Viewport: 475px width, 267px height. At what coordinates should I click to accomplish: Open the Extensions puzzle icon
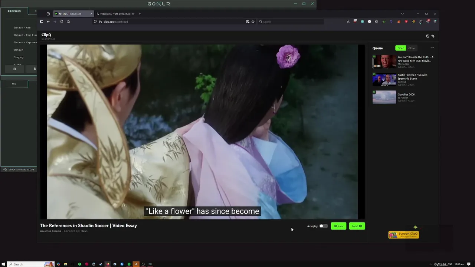[x=421, y=22]
